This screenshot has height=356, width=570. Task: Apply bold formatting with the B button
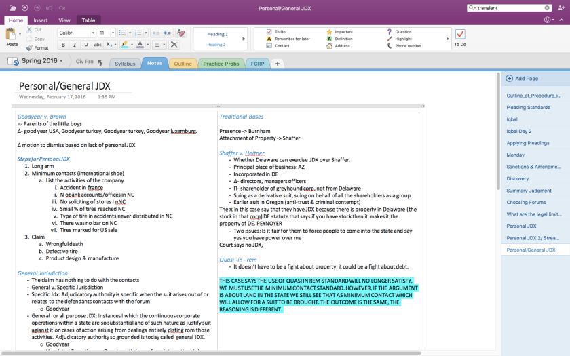[x=63, y=45]
